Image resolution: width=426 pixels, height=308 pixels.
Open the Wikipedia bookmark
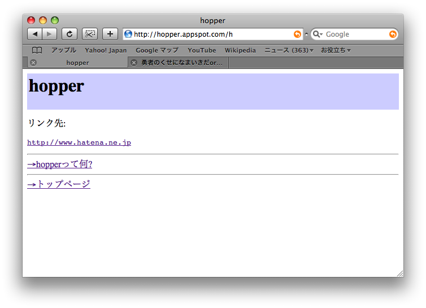pos(240,50)
